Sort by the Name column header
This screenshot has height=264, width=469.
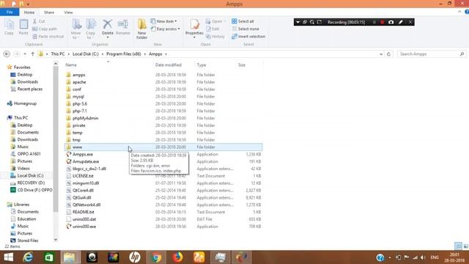pyautogui.click(x=71, y=65)
